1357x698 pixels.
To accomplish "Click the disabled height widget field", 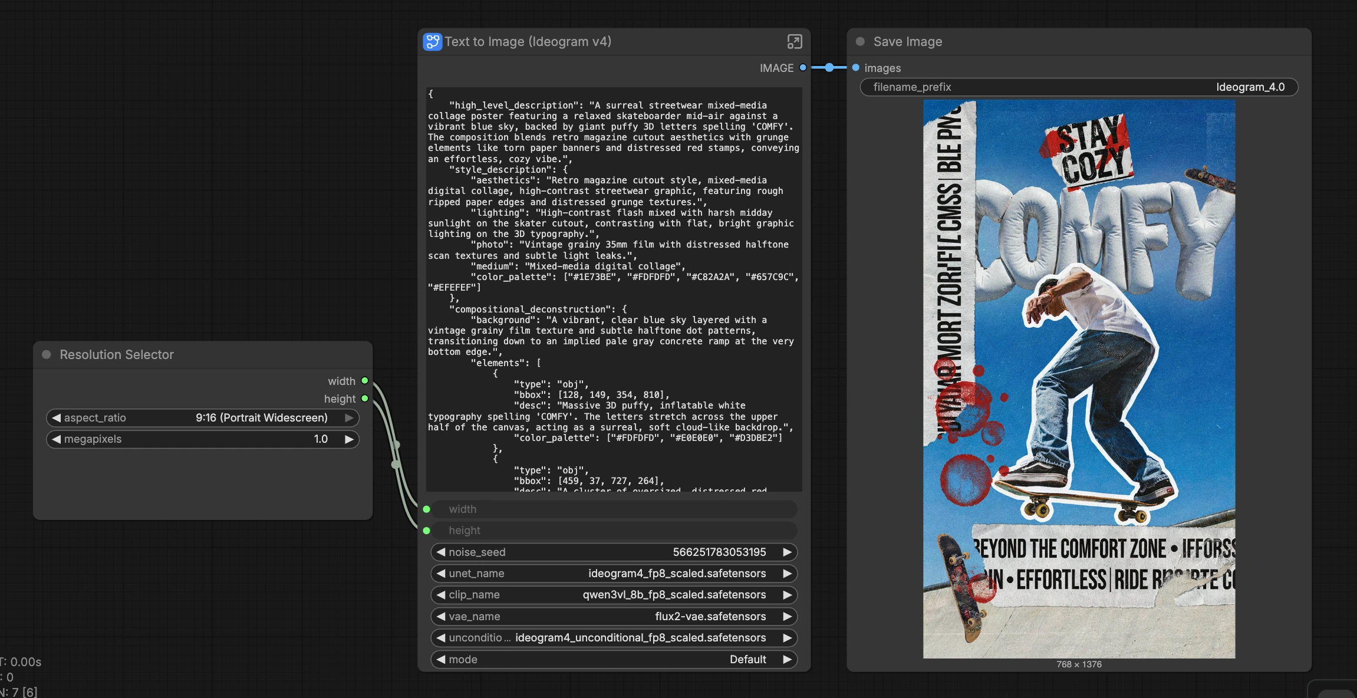I will pyautogui.click(x=614, y=531).
